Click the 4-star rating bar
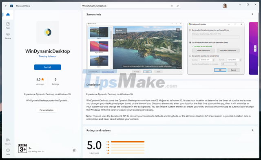The width and height of the screenshot is (261, 160). tap(128, 145)
